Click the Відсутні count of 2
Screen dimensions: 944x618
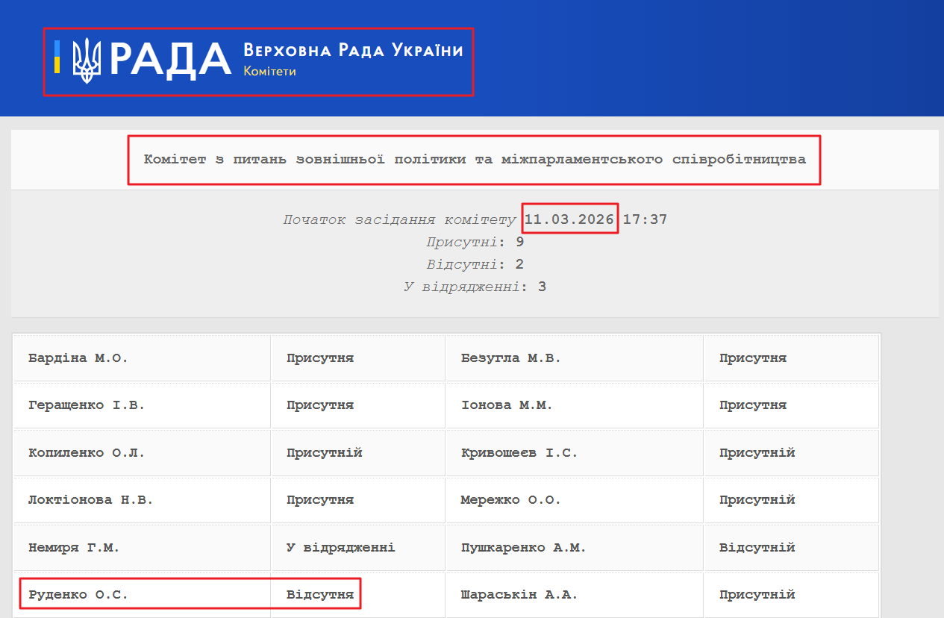[x=520, y=264]
